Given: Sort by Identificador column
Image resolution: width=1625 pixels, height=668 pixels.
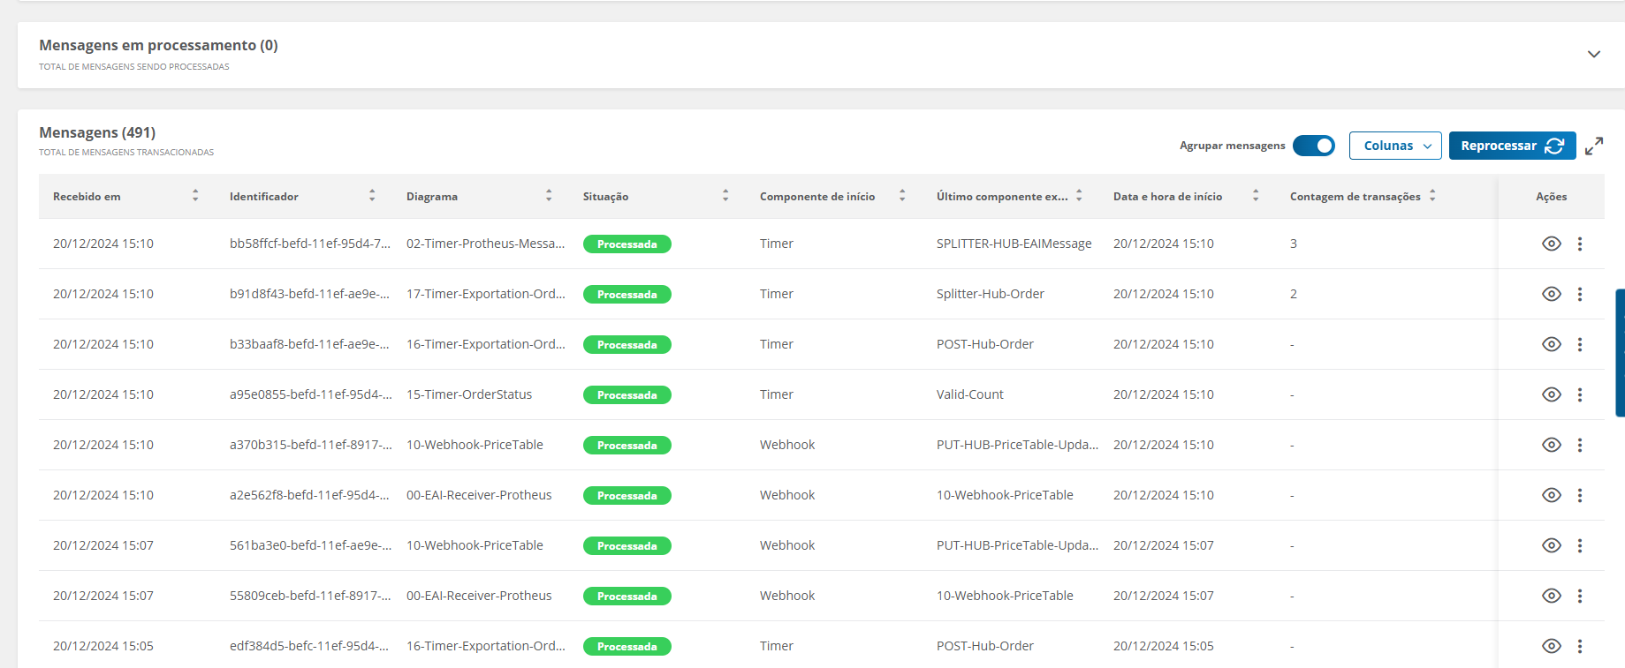Looking at the screenshot, I should tap(372, 196).
